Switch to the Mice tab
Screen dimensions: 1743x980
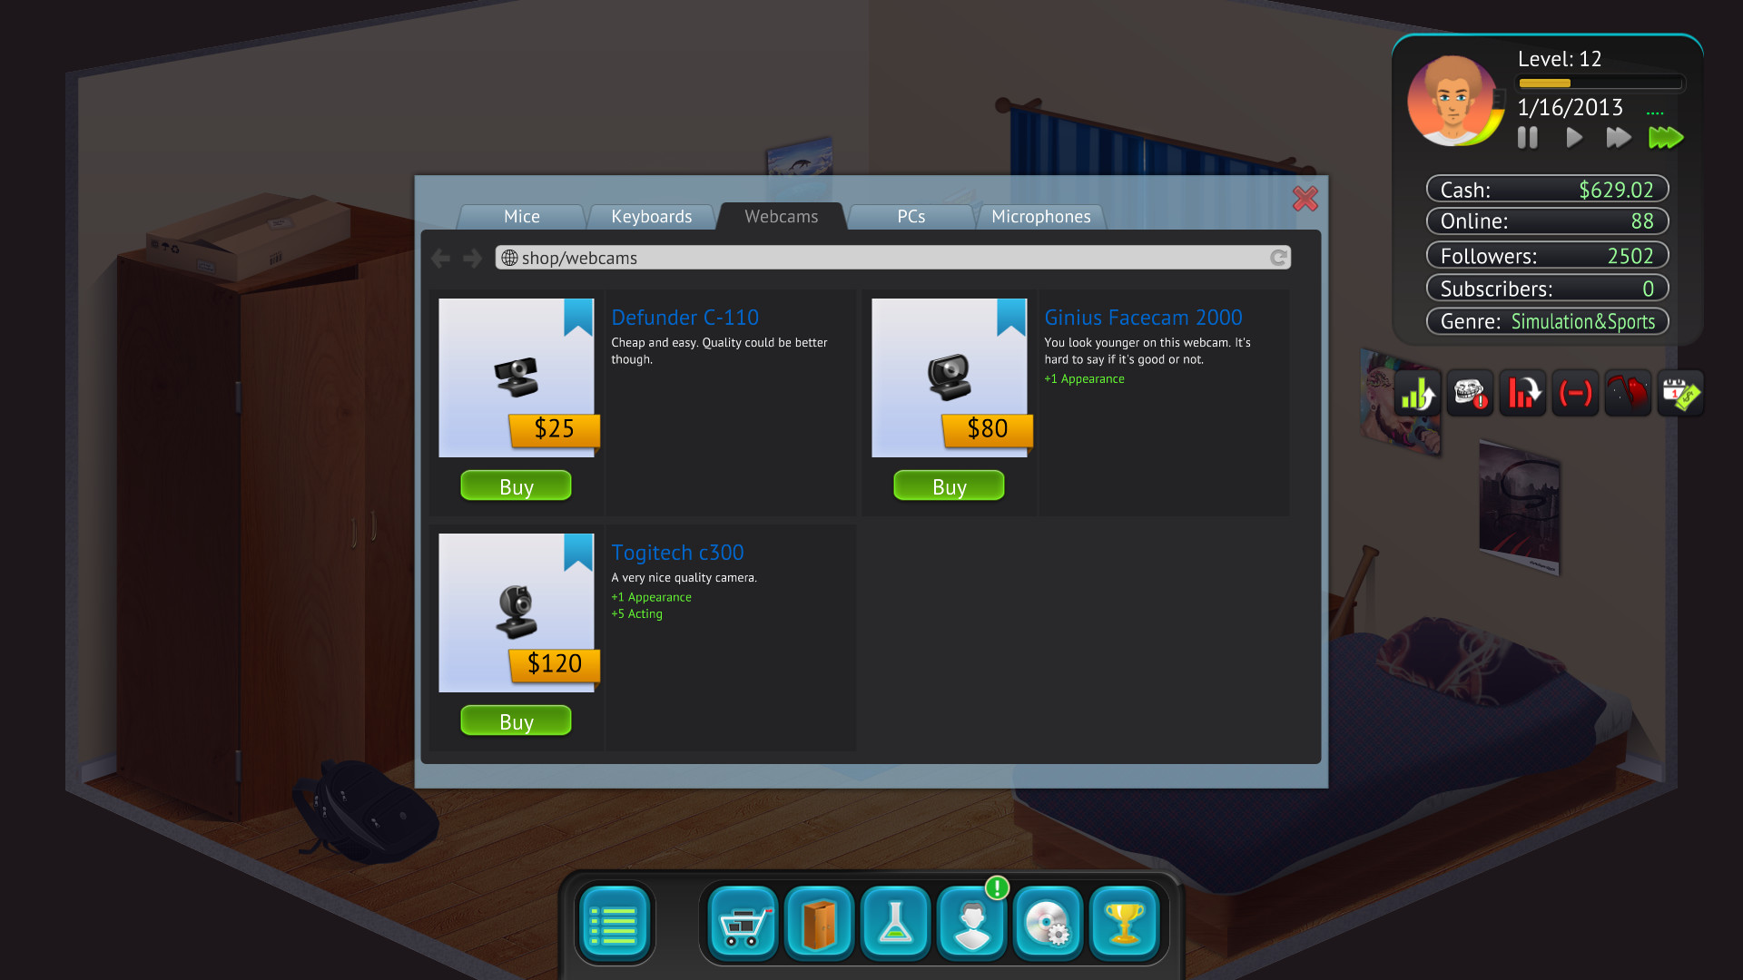(521, 215)
